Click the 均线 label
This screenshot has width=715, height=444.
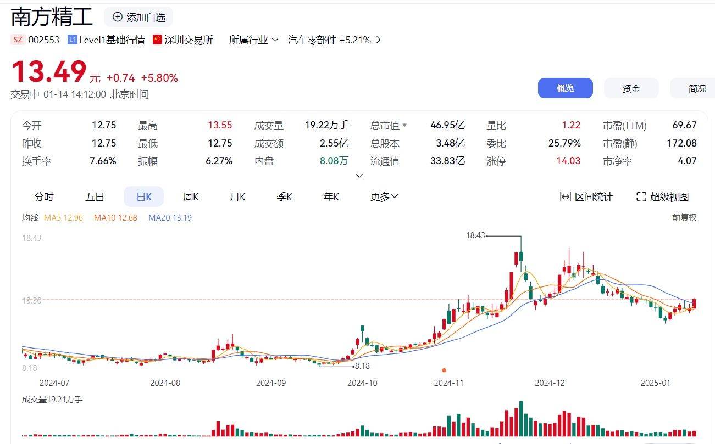tap(30, 218)
